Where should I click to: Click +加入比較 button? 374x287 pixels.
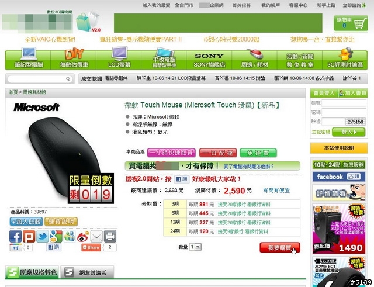pos(26,222)
